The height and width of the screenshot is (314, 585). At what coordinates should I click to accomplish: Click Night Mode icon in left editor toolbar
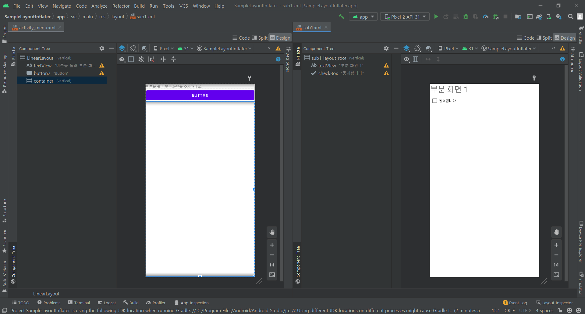(144, 48)
